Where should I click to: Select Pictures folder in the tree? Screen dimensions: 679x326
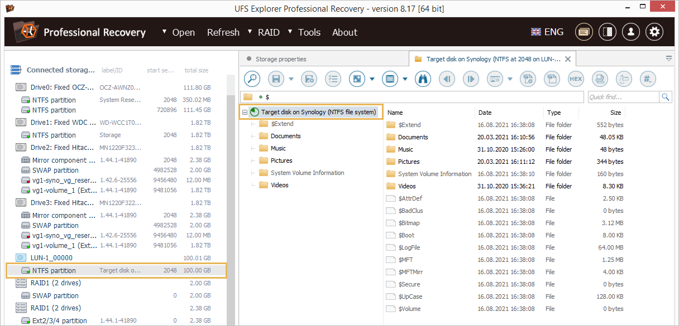281,160
